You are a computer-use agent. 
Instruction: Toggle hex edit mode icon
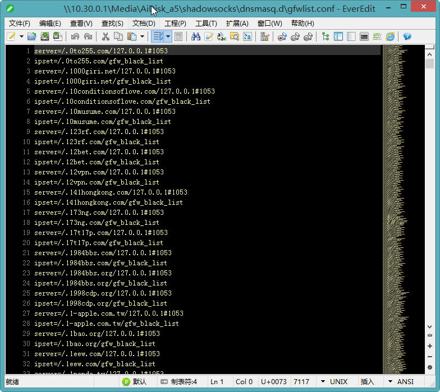tap(265, 36)
